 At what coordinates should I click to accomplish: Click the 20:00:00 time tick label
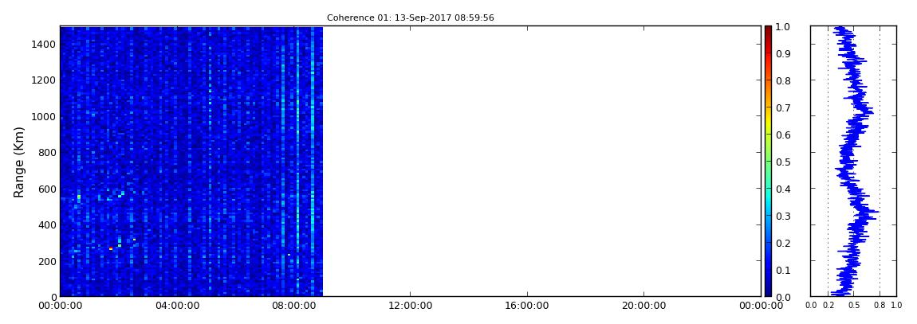pyautogui.click(x=644, y=306)
